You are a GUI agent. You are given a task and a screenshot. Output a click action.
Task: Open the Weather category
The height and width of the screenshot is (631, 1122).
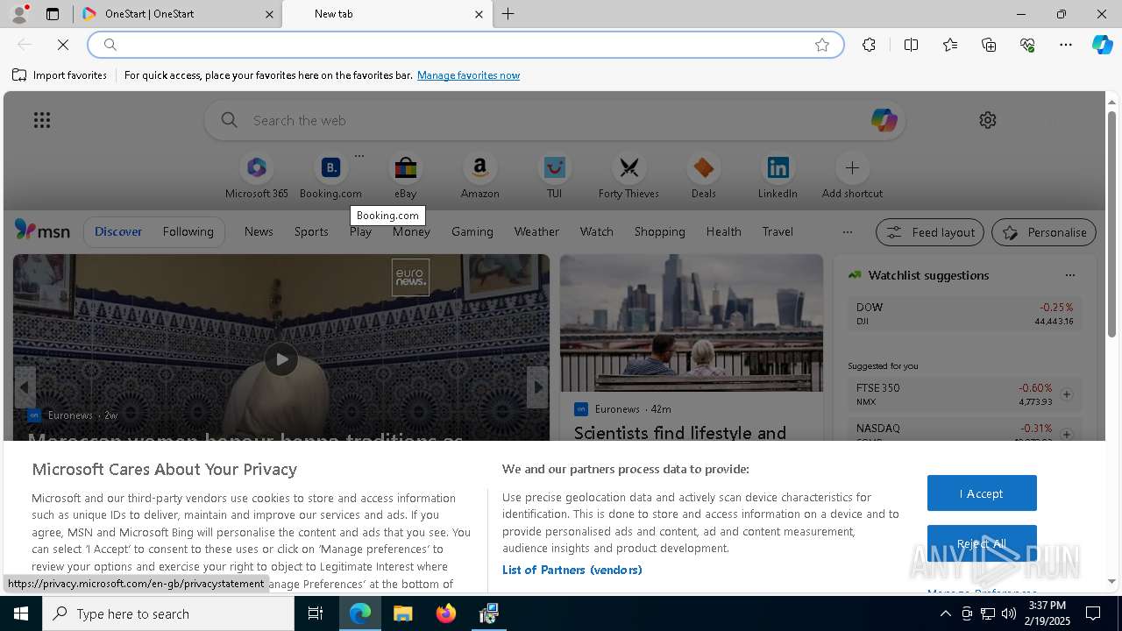(536, 231)
